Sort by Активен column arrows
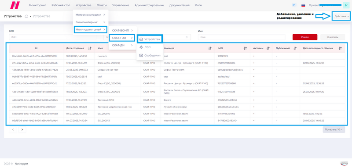This screenshot has width=352, height=168. point(268,48)
